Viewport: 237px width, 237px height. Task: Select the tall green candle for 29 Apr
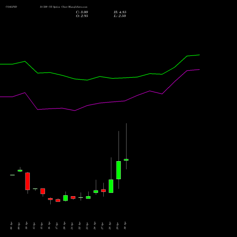(x=118, y=170)
